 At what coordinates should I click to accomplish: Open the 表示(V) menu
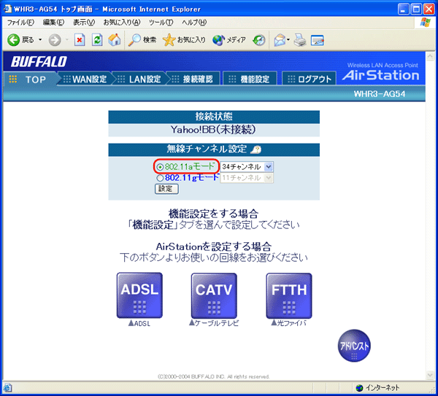click(84, 23)
